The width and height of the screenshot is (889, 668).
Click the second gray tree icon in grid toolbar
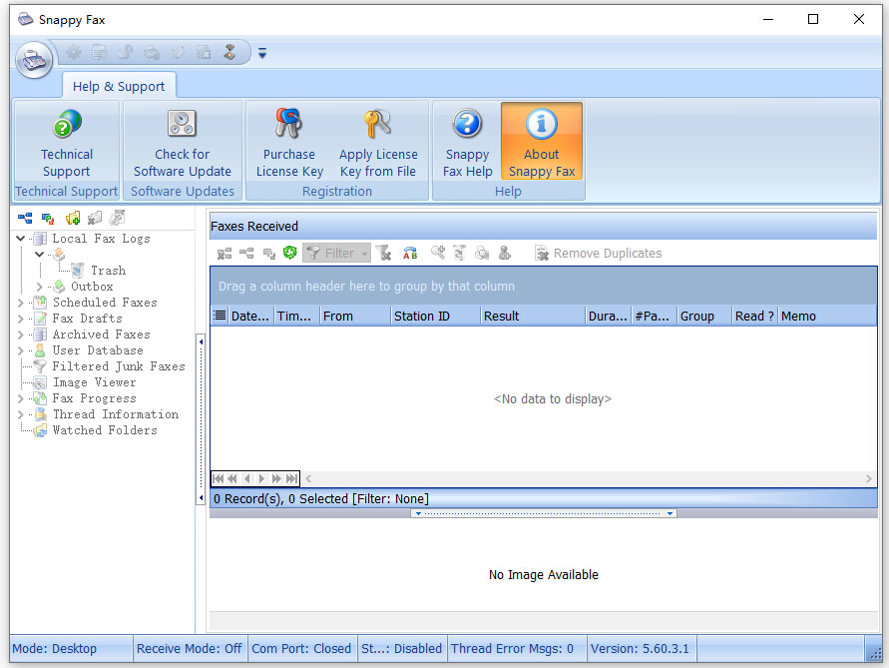click(x=246, y=254)
